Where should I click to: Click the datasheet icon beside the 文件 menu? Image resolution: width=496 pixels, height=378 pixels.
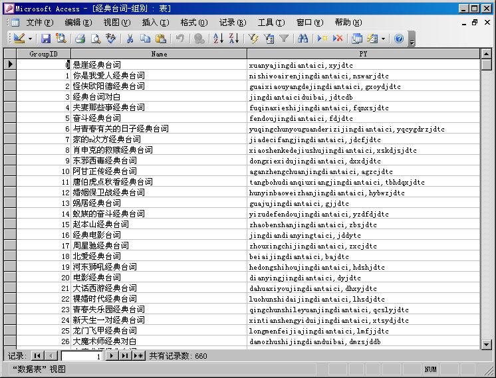(x=15, y=23)
